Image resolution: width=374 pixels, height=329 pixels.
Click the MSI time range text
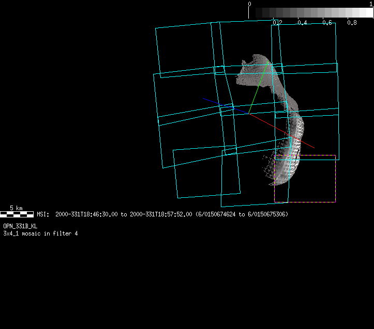(x=162, y=214)
